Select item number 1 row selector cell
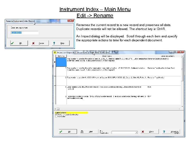 [61, 62]
